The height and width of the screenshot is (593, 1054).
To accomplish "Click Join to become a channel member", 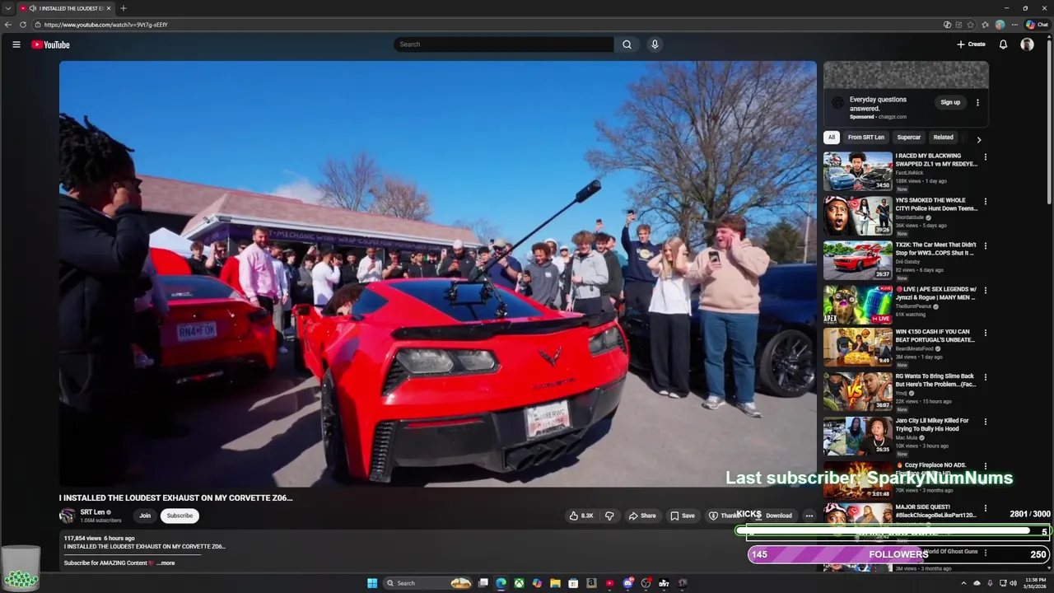I will click(x=145, y=516).
